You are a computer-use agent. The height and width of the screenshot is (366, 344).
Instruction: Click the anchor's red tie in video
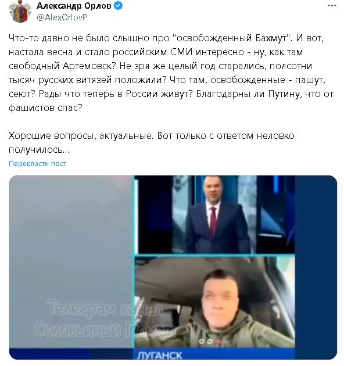point(213,221)
